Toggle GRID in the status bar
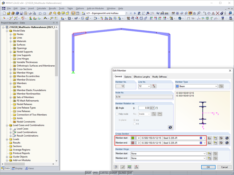234x175 pixels. [95, 173]
